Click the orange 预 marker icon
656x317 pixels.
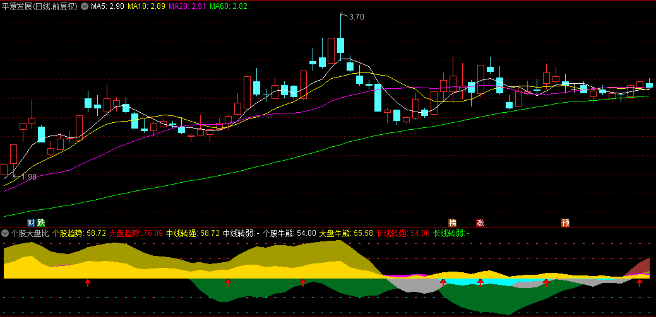click(x=565, y=222)
